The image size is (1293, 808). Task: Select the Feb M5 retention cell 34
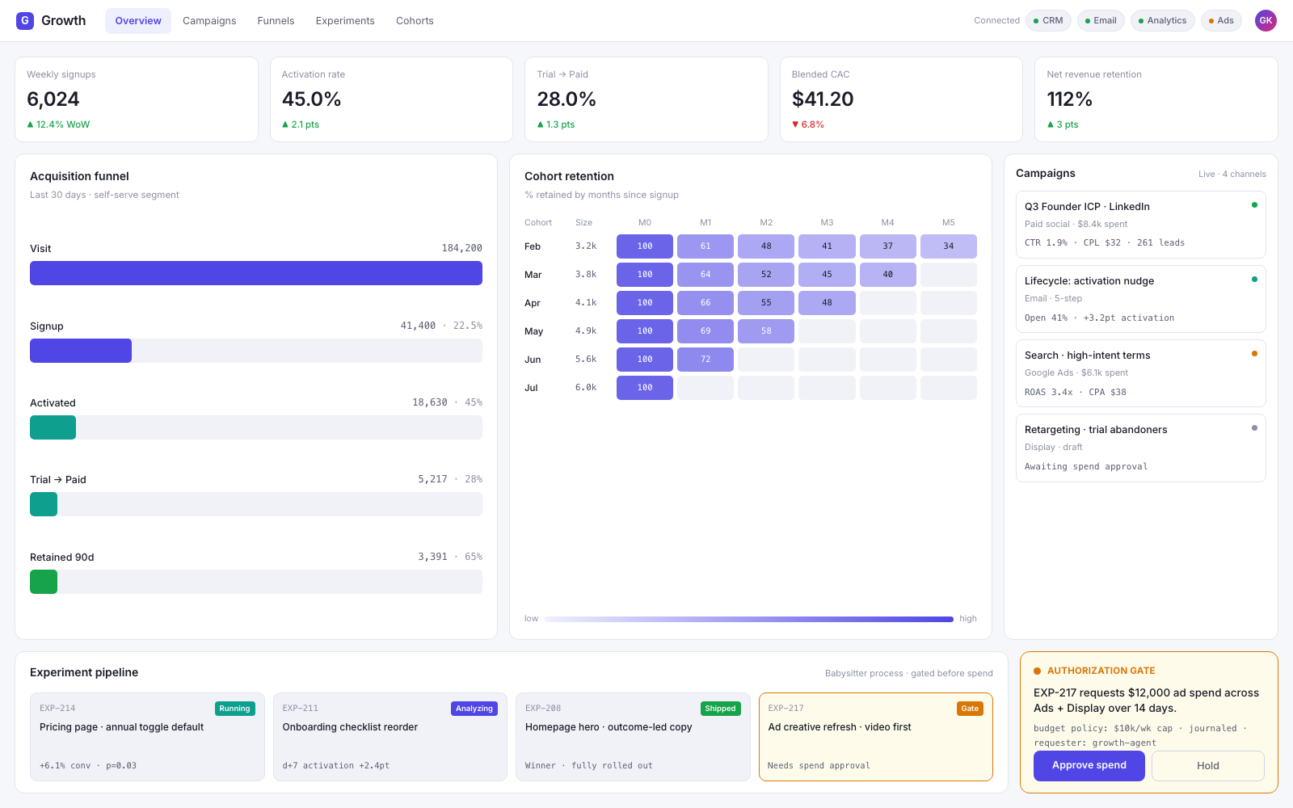click(x=949, y=246)
